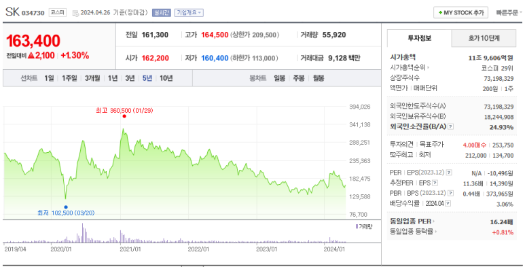Switch to the 호가10단계 tab
Screen dimensions: 525x267
coord(484,38)
